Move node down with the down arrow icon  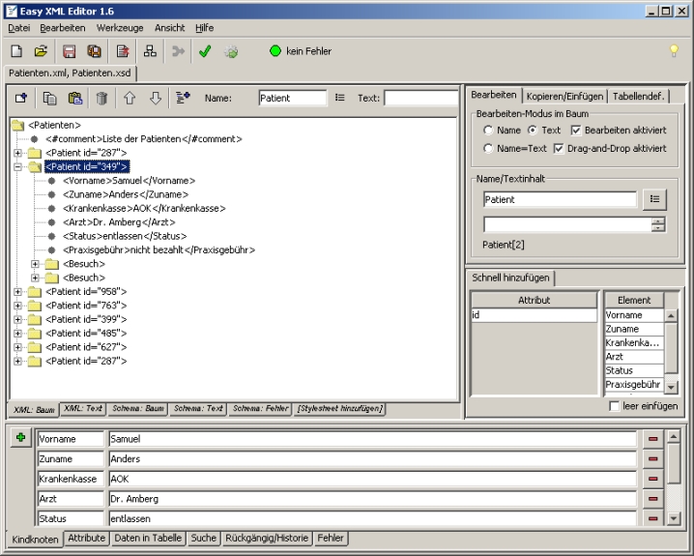[155, 98]
